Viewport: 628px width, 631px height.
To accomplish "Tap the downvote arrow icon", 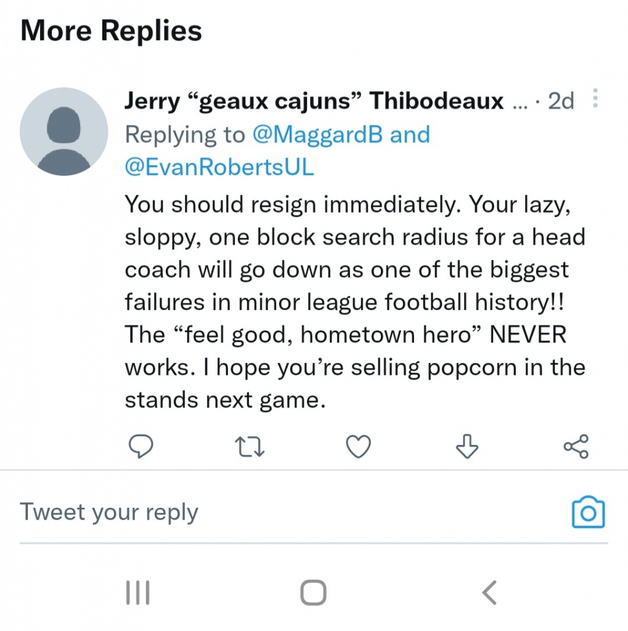I will (467, 446).
